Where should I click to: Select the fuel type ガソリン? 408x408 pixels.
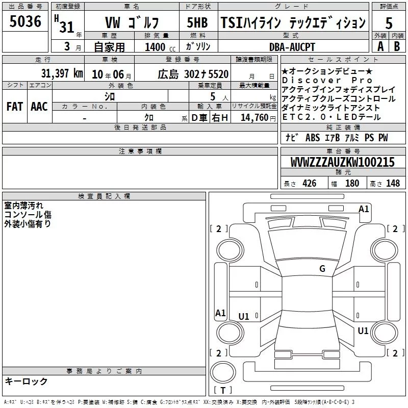tap(198, 46)
